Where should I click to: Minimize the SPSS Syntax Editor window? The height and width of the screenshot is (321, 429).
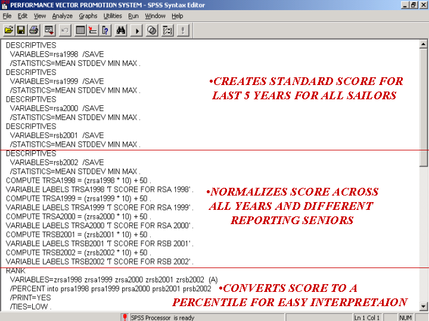tap(405, 5)
